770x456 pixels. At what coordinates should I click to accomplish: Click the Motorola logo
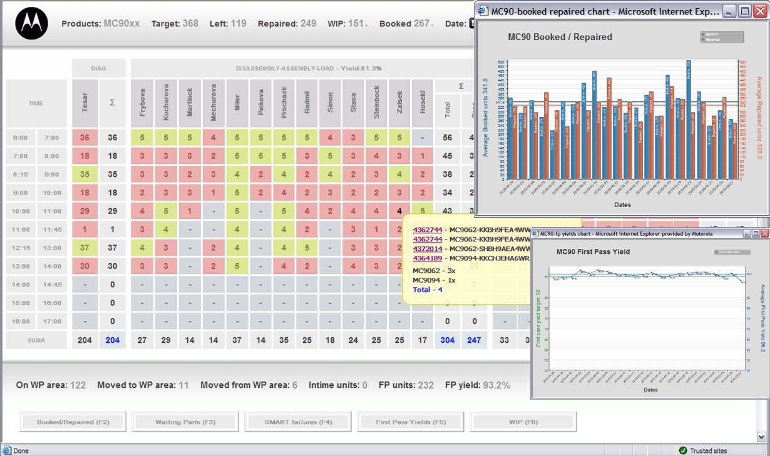click(32, 24)
